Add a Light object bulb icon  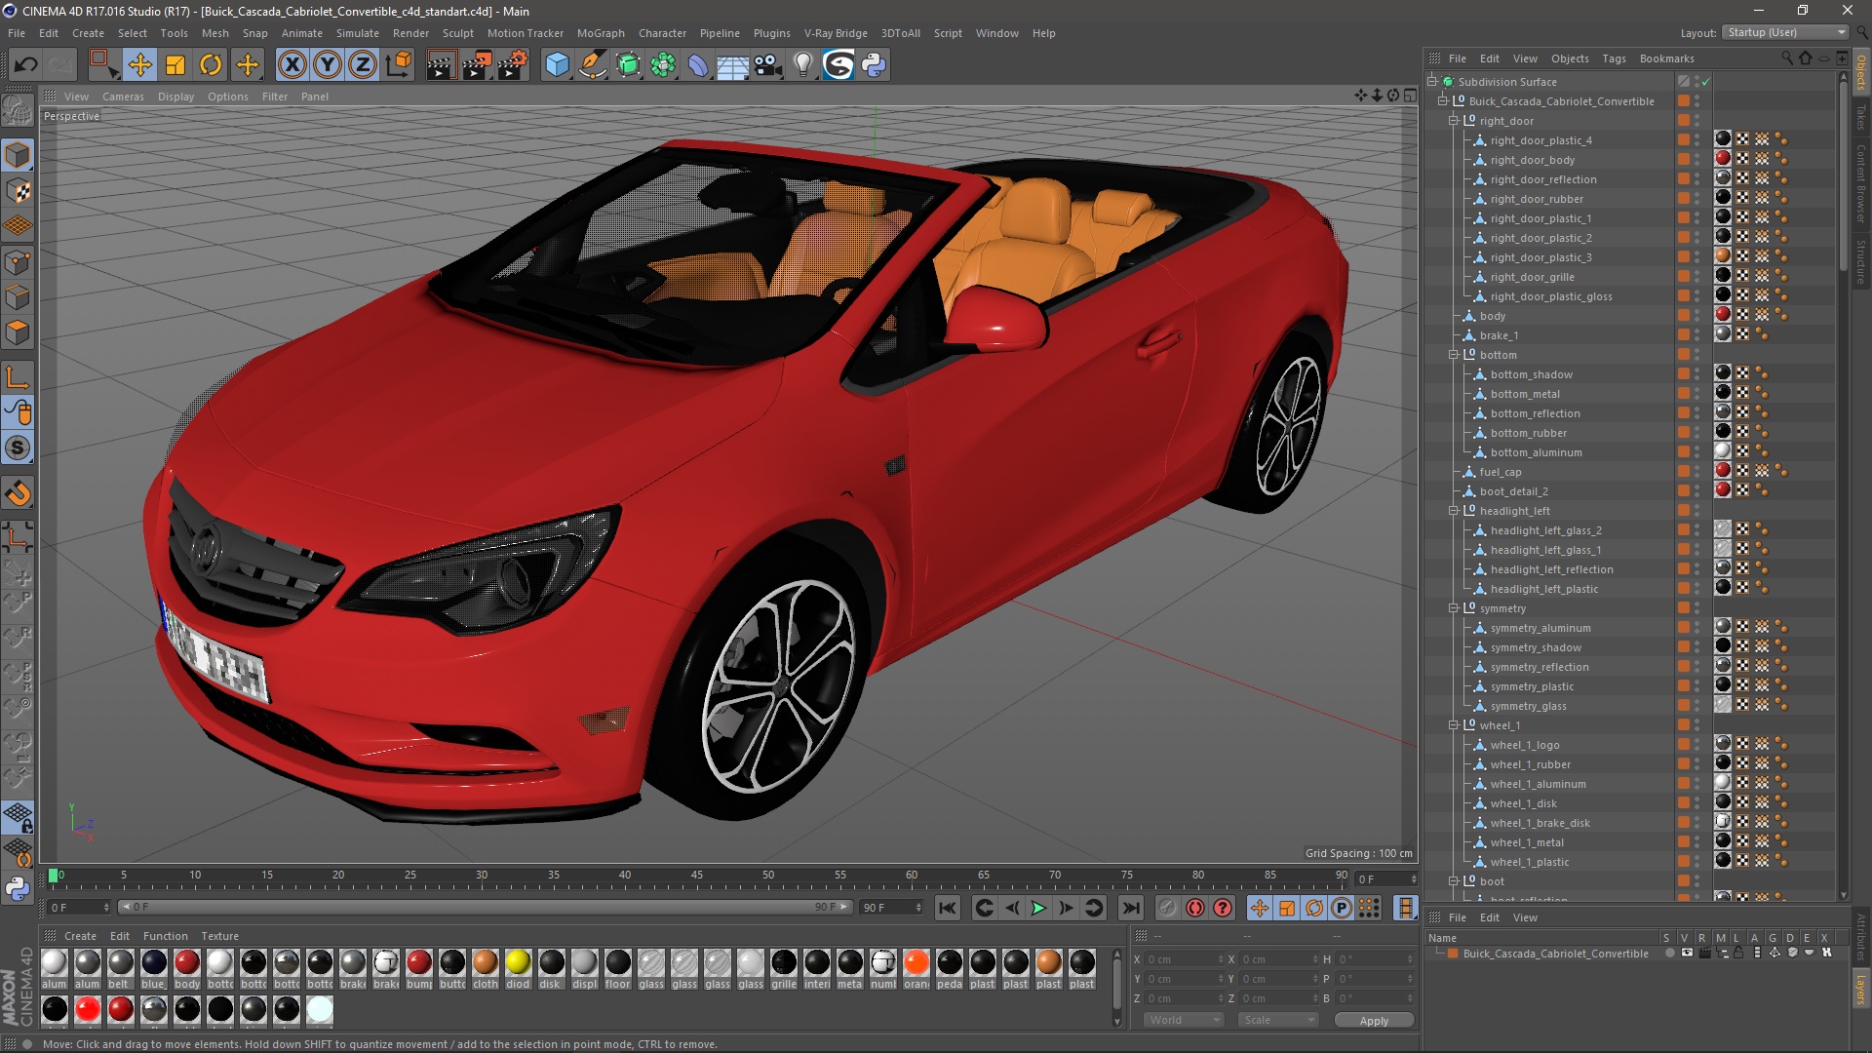tap(803, 65)
